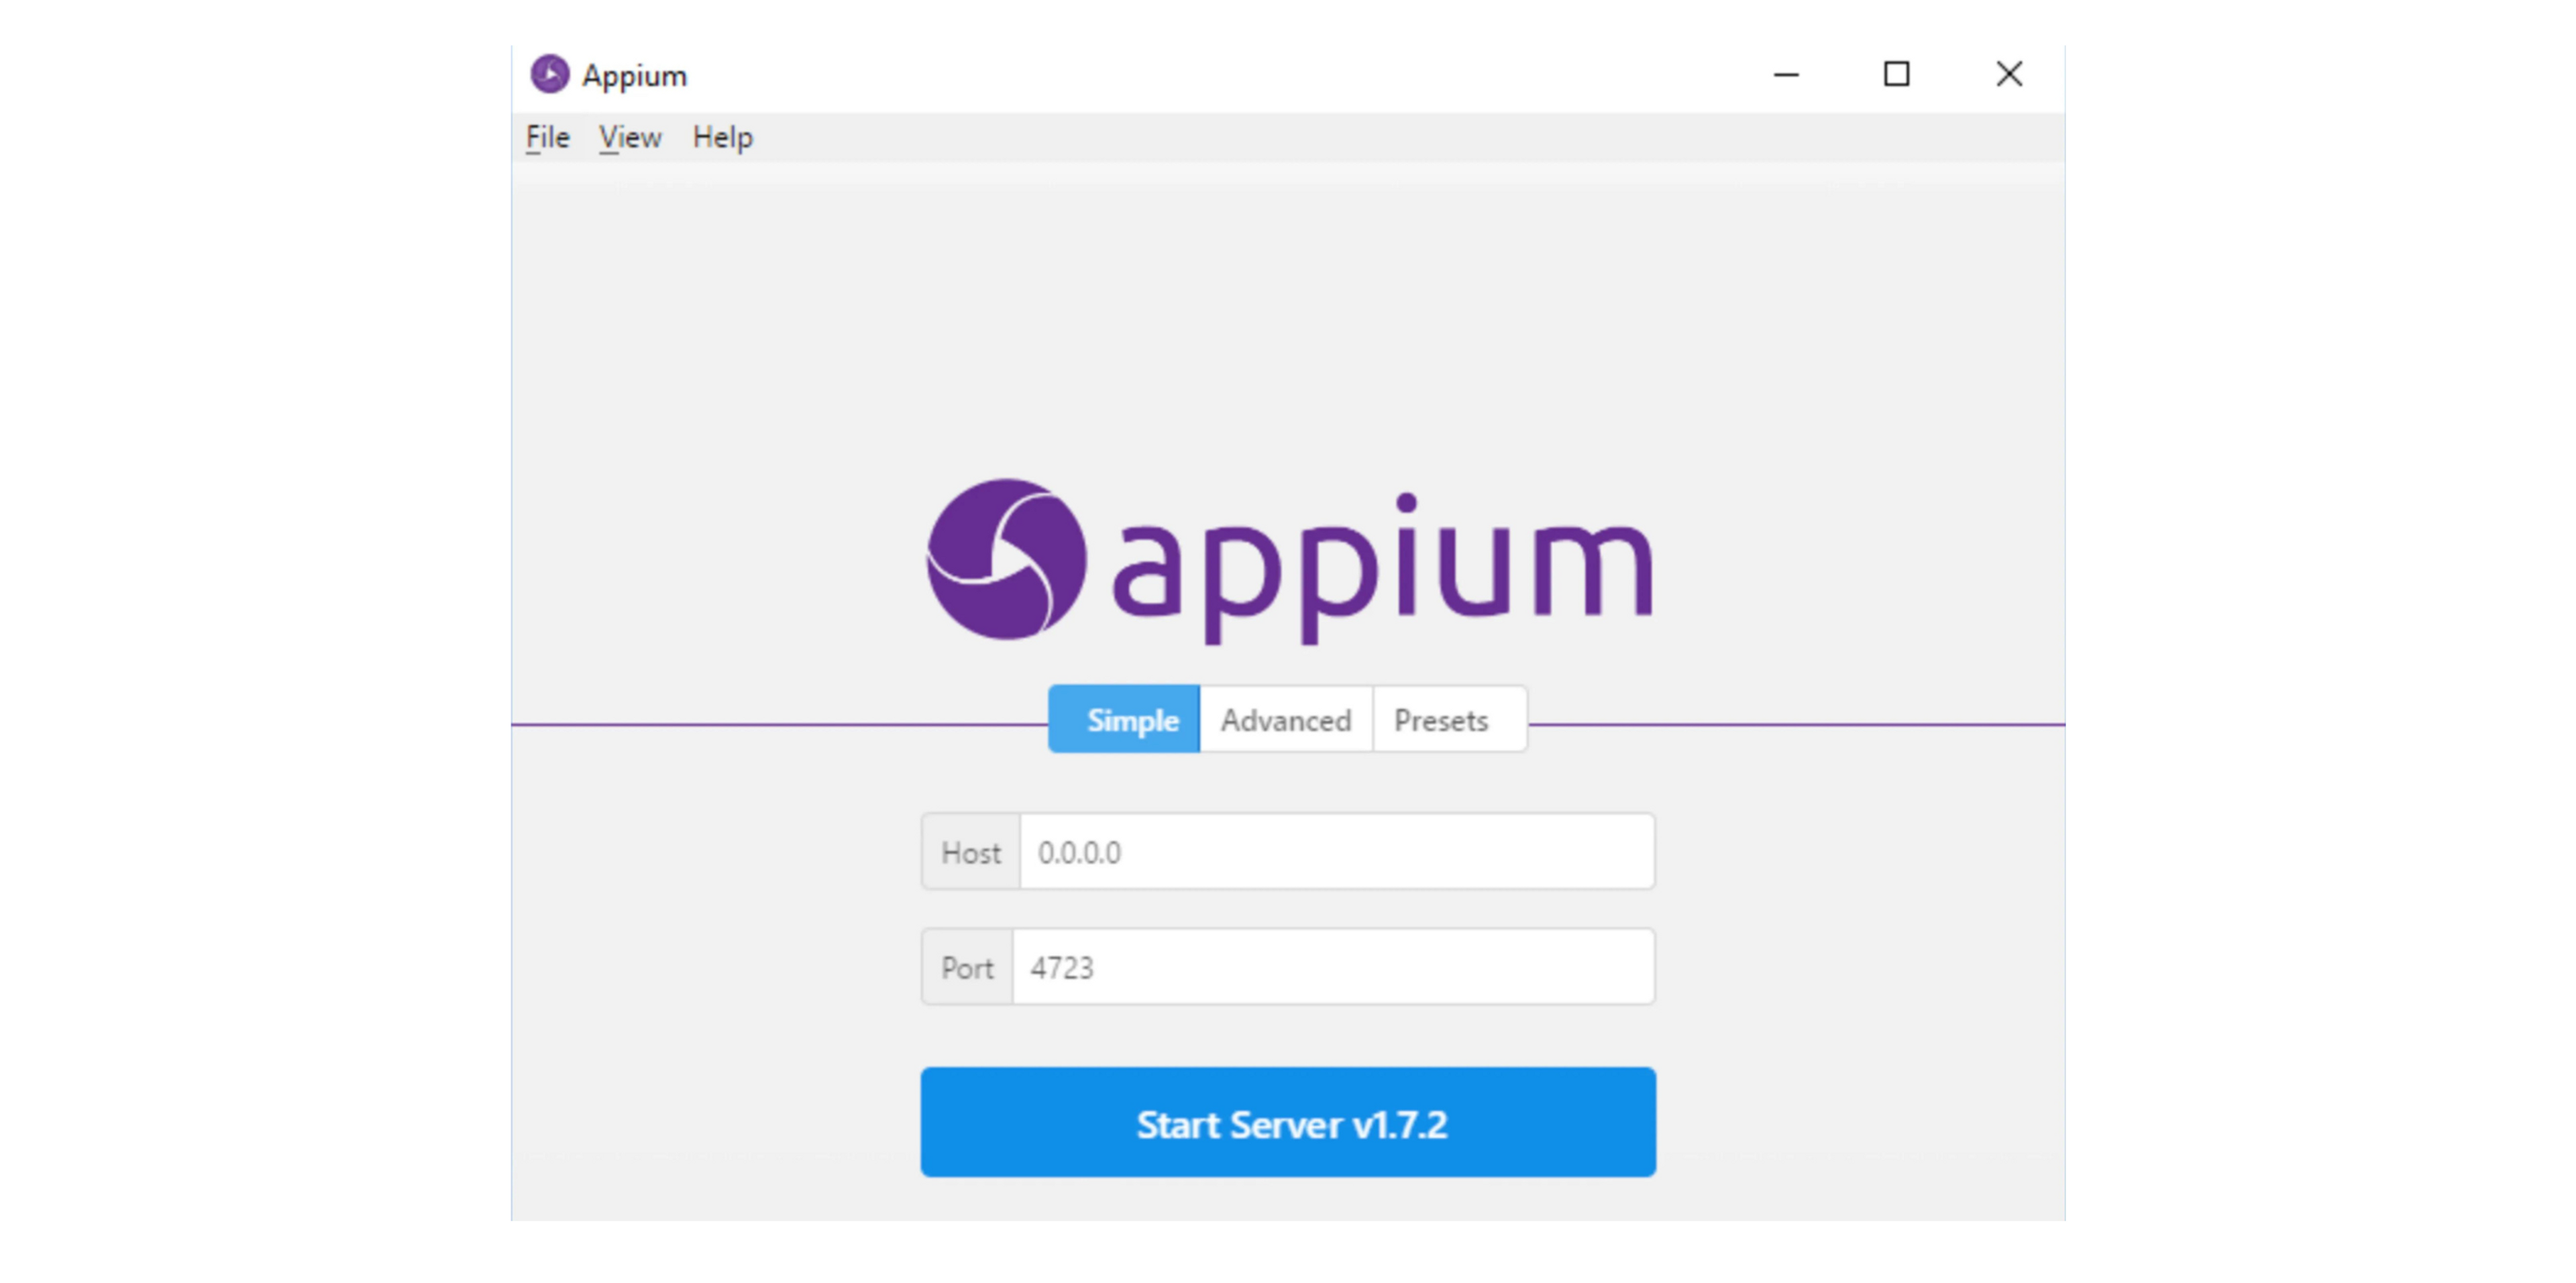Image resolution: width=2576 pixels, height=1283 pixels.
Task: Switch to the Presets tab
Action: tap(1441, 719)
